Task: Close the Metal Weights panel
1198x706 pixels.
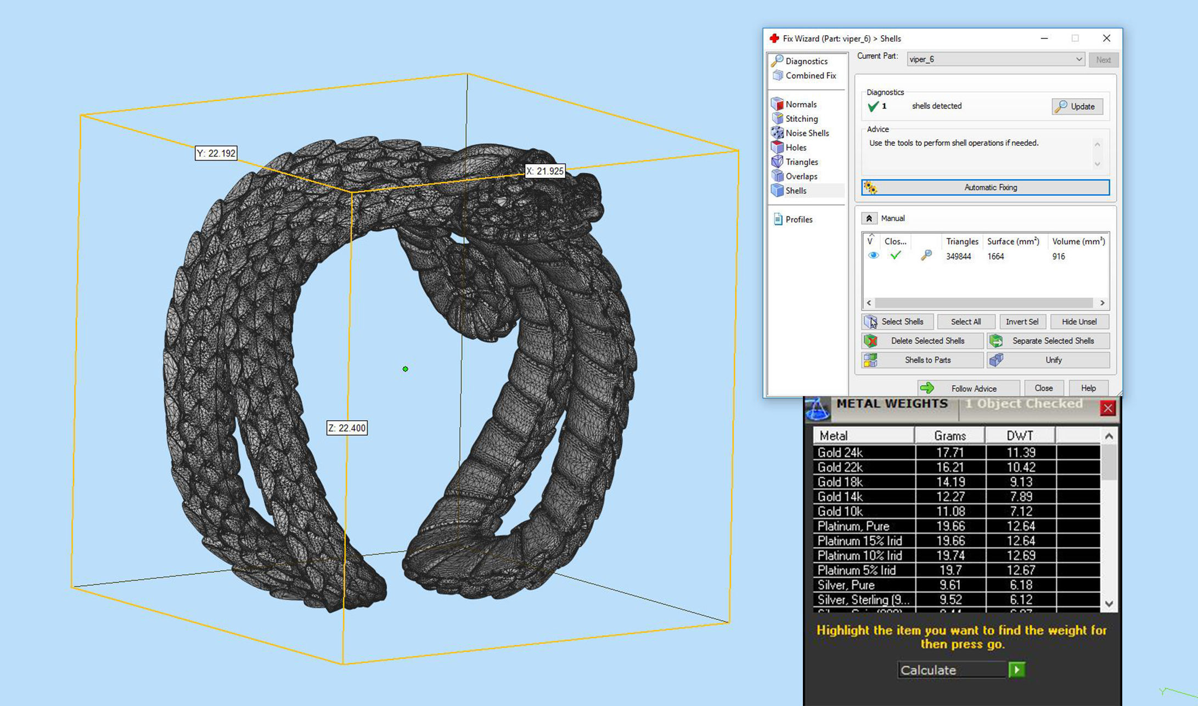Action: (x=1107, y=408)
